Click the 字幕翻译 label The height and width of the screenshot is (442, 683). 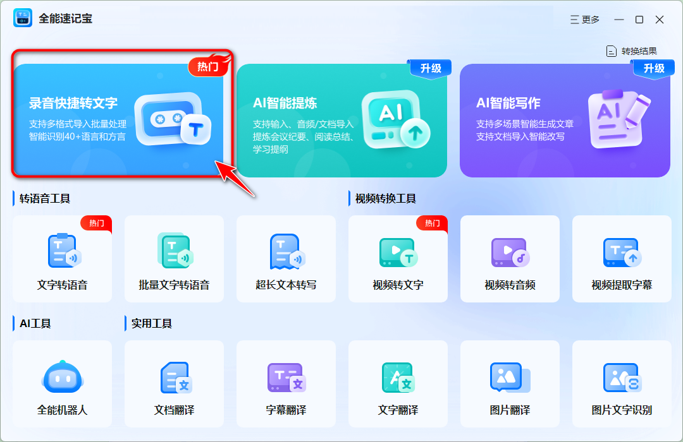pos(286,410)
